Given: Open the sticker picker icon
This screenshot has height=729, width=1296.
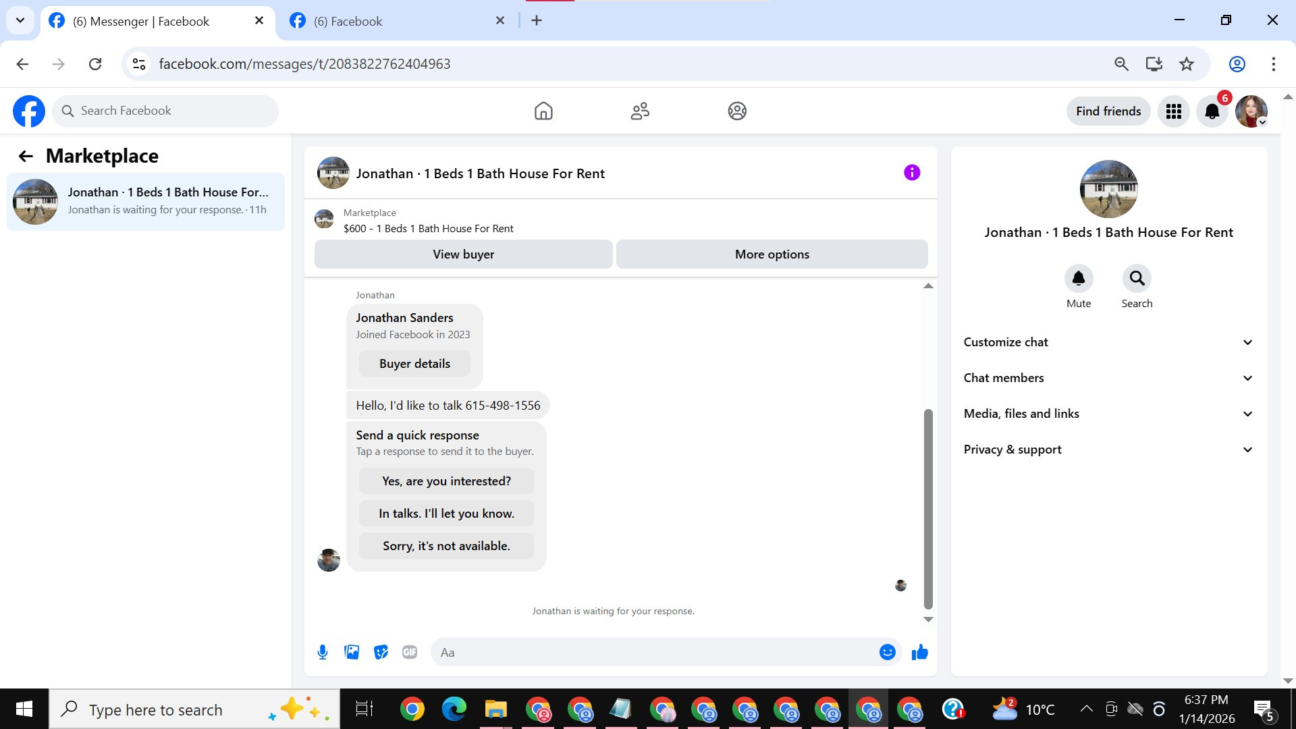Looking at the screenshot, I should [381, 652].
